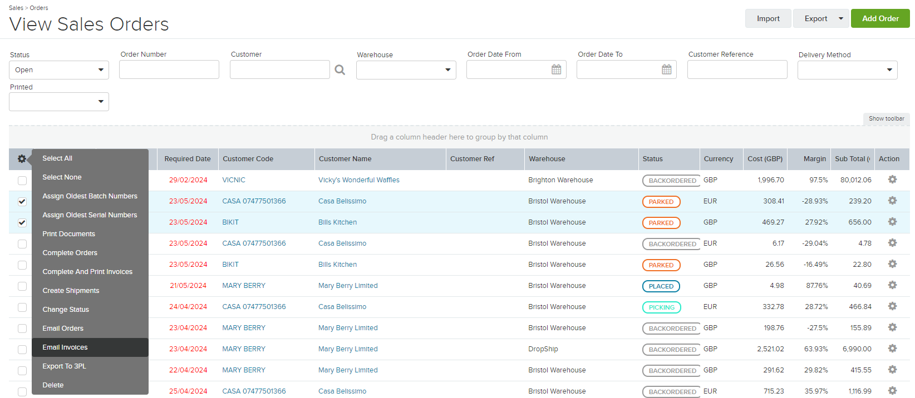
Task: Untick the checkbox for the 656.00 Bills Kitchen order
Action: click(x=22, y=223)
